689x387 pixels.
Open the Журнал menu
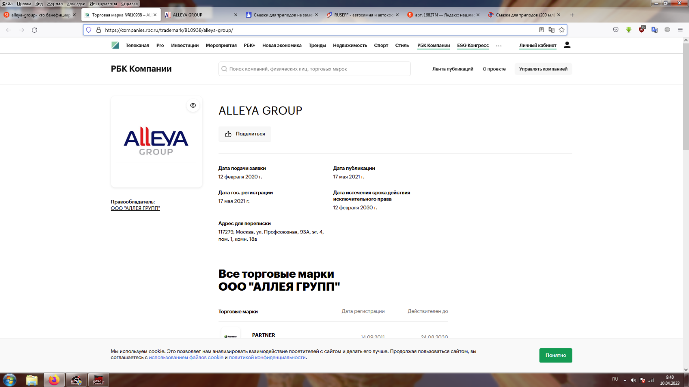click(55, 3)
